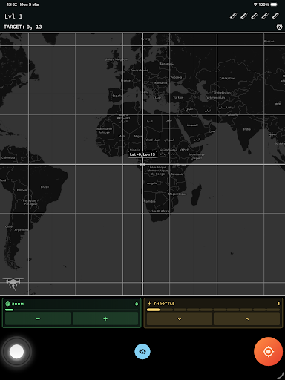Click the throttle lightning bolt icon

(x=149, y=304)
